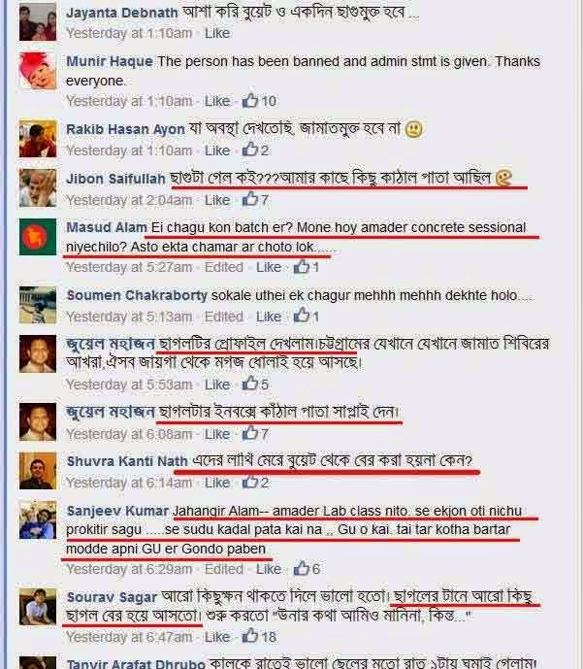
Task: Like Sanjeev Kumar's comment
Action: pyautogui.click(x=269, y=569)
